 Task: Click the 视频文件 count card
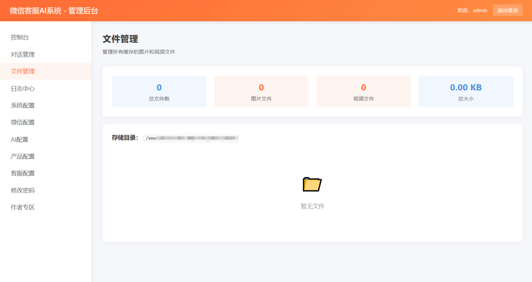coord(364,91)
